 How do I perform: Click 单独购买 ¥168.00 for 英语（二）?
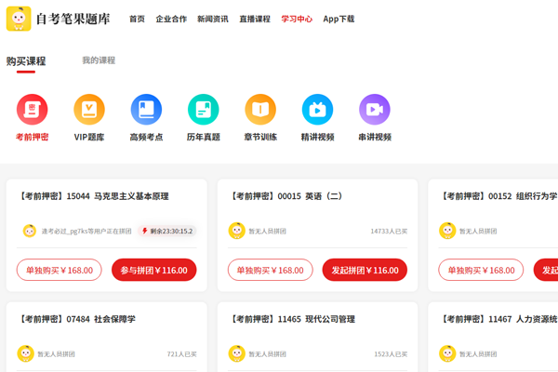pyautogui.click(x=271, y=271)
